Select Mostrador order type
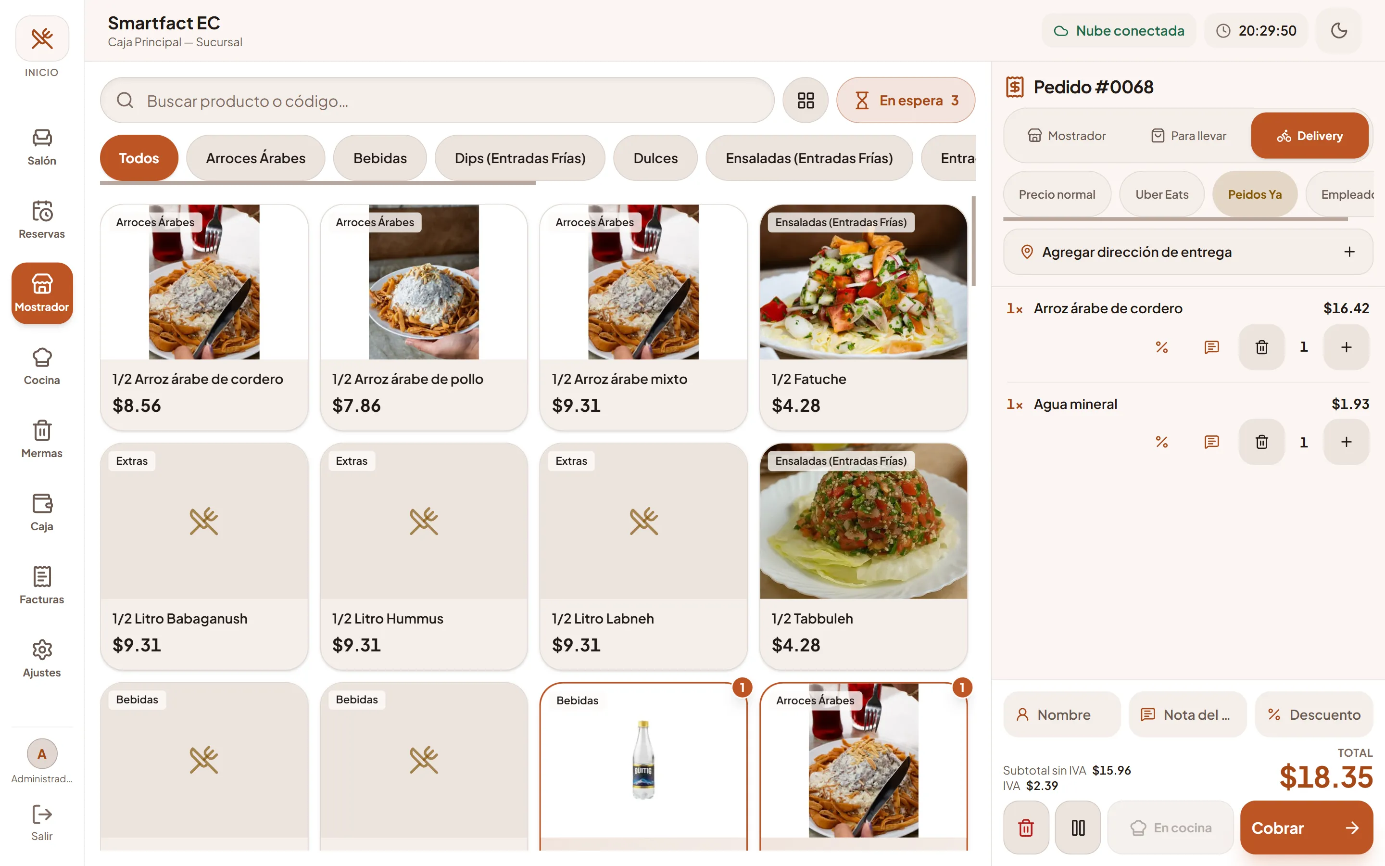 coord(1068,136)
